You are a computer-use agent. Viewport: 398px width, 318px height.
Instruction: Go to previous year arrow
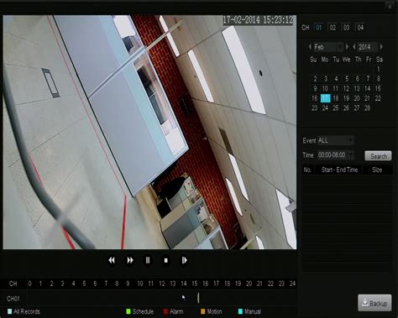pos(354,47)
